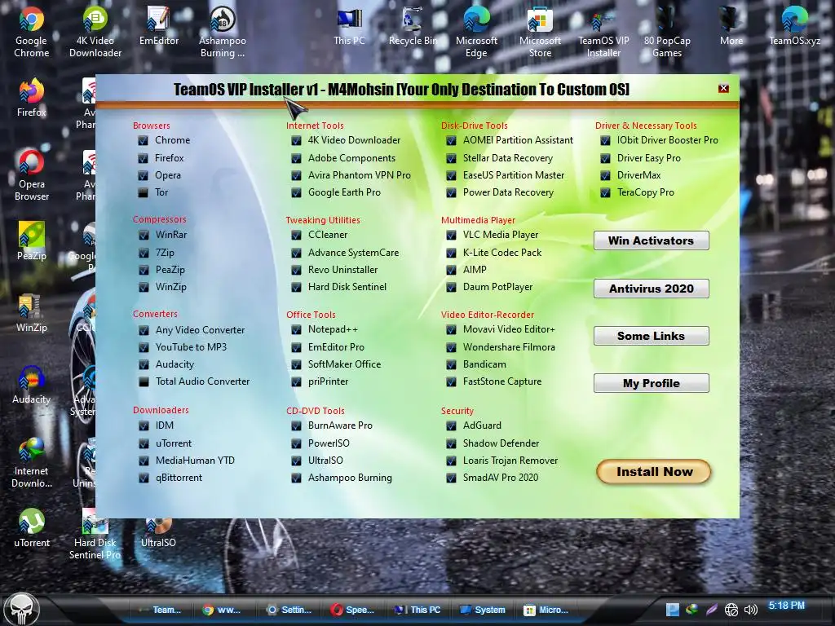Screen dimensions: 835x626
Task: Open EmEditor desktop shortcut
Action: [159, 27]
